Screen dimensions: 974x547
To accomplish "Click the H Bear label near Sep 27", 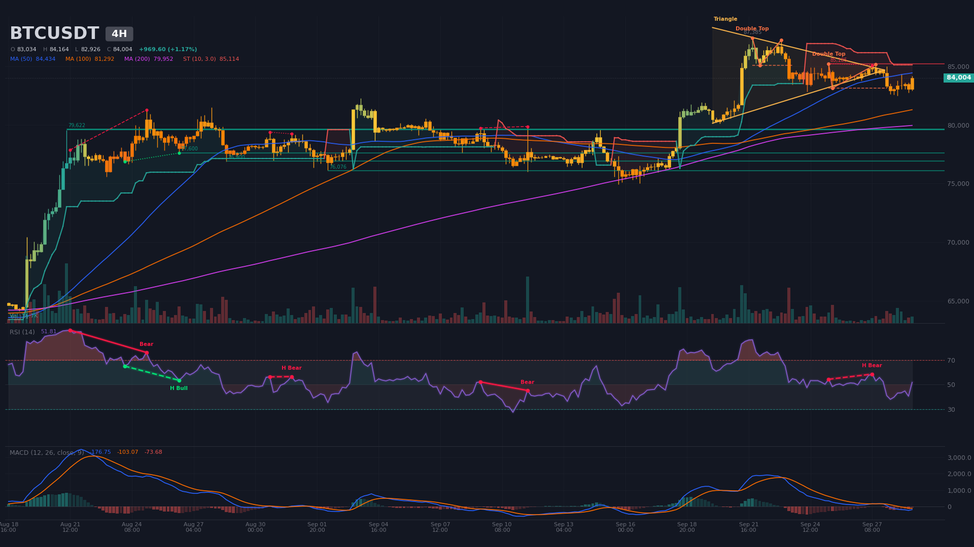I will pyautogui.click(x=872, y=366).
